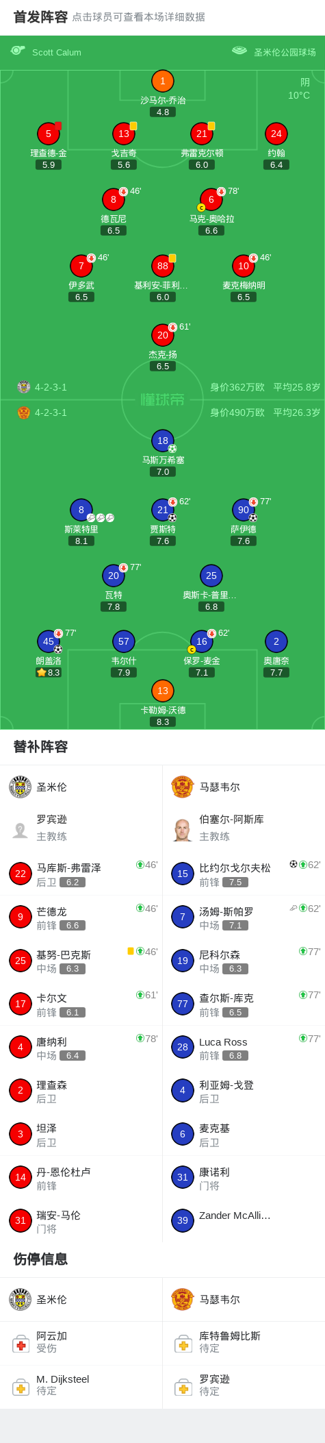Open player 25 奥斯卡-普里 details
325x1443 pixels.
(x=211, y=576)
